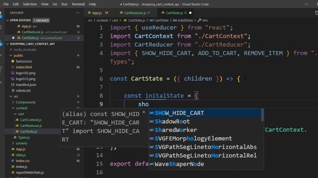The image size is (318, 178).
Task: Click CartState.js in the breadcrumb
Action: [137, 20]
